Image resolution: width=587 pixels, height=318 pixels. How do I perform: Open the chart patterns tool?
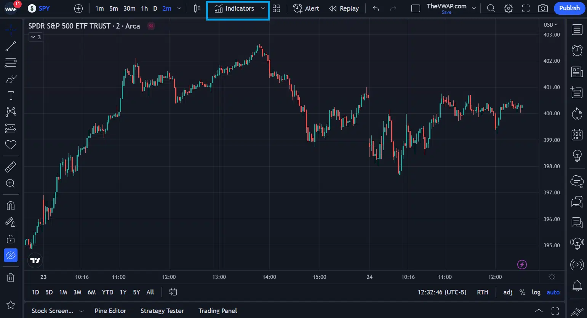tap(11, 111)
